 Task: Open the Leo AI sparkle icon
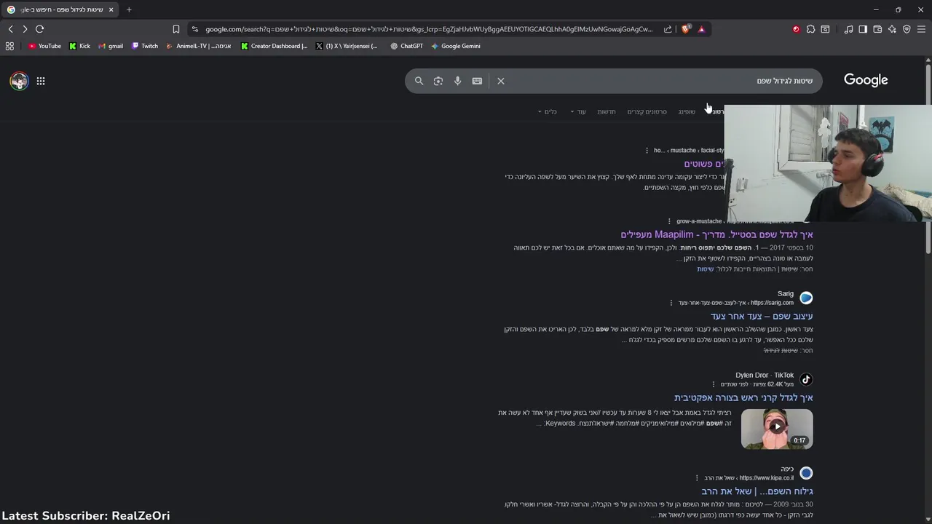[892, 29]
